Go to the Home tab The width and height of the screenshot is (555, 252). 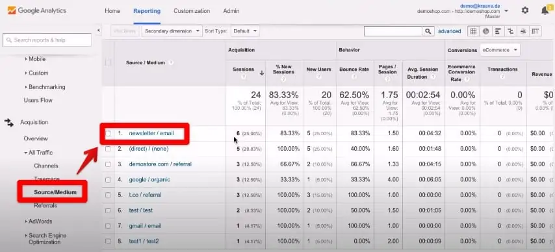pos(112,11)
